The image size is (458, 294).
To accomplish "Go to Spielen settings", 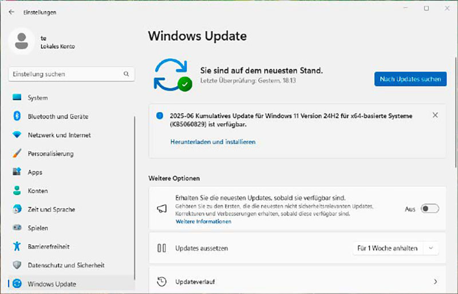I will (x=71, y=228).
